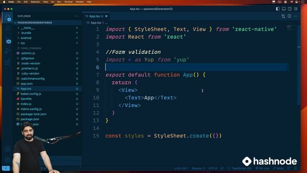Open the Run and Debug view
The height and width of the screenshot is (173, 307).
(x=8, y=51)
